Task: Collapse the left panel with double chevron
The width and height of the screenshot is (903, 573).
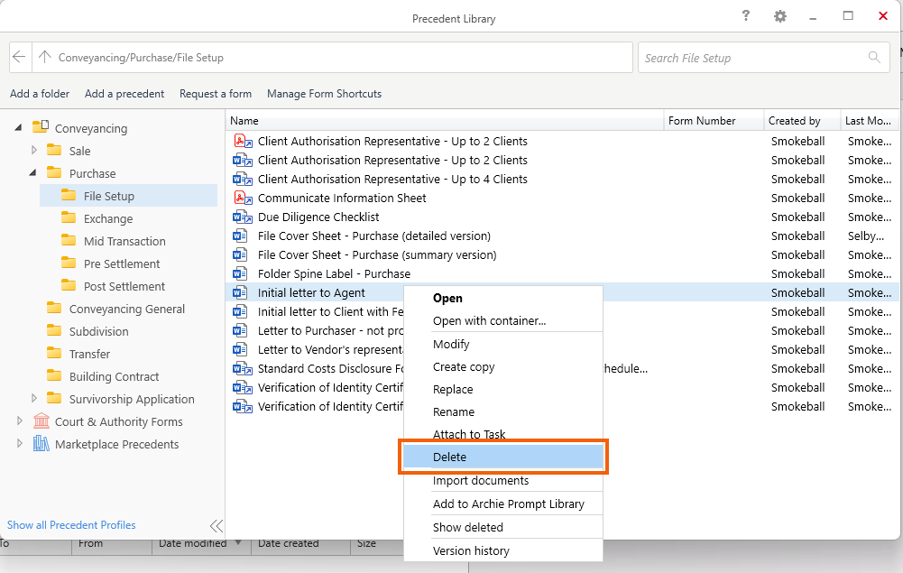Action: [217, 526]
